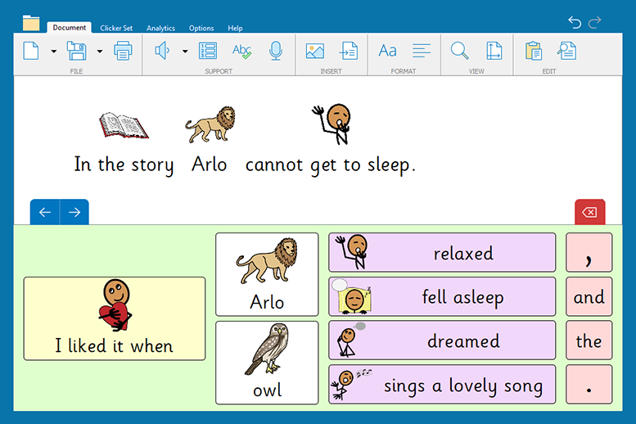Viewport: 636px width, 424px height.
Task: Insert a picture using the image icon
Action: [x=314, y=51]
